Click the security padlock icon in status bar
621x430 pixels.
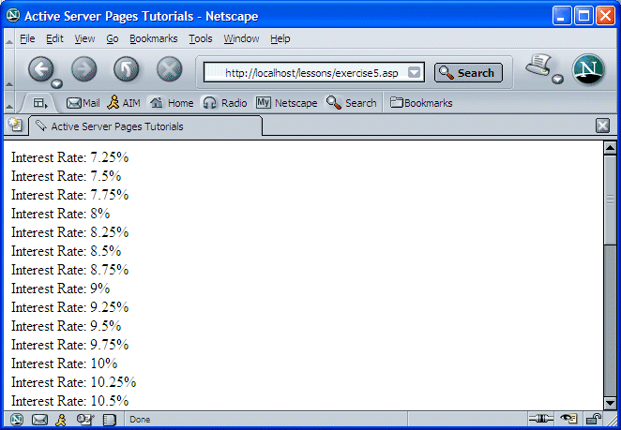click(x=593, y=419)
